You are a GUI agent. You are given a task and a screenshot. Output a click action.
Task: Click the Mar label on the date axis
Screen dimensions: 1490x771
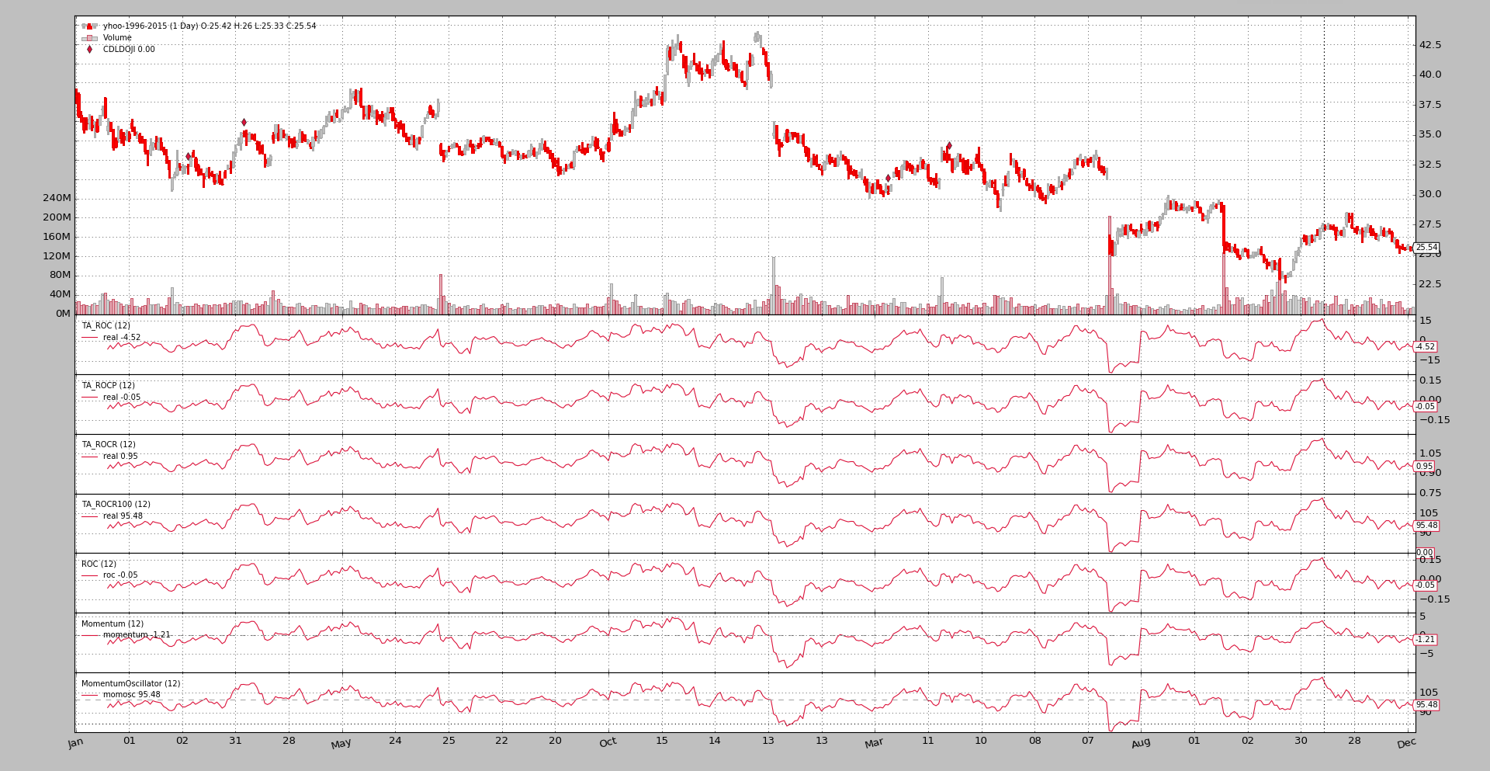pyautogui.click(x=874, y=743)
